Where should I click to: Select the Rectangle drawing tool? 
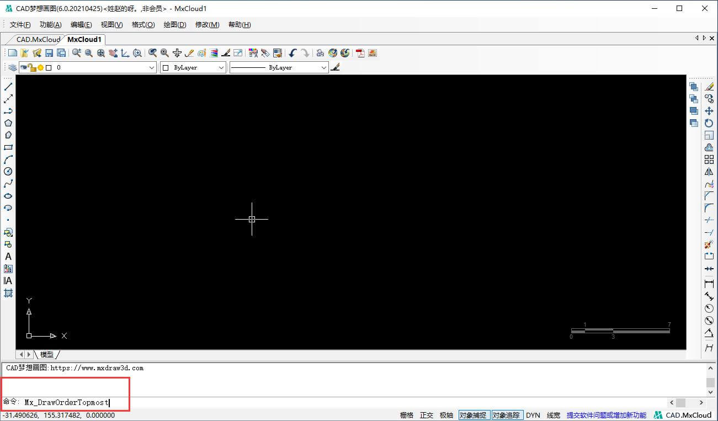[x=8, y=147]
